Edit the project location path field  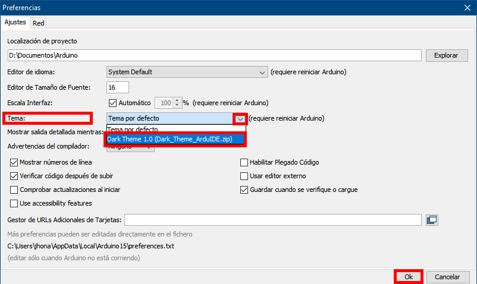(215, 55)
